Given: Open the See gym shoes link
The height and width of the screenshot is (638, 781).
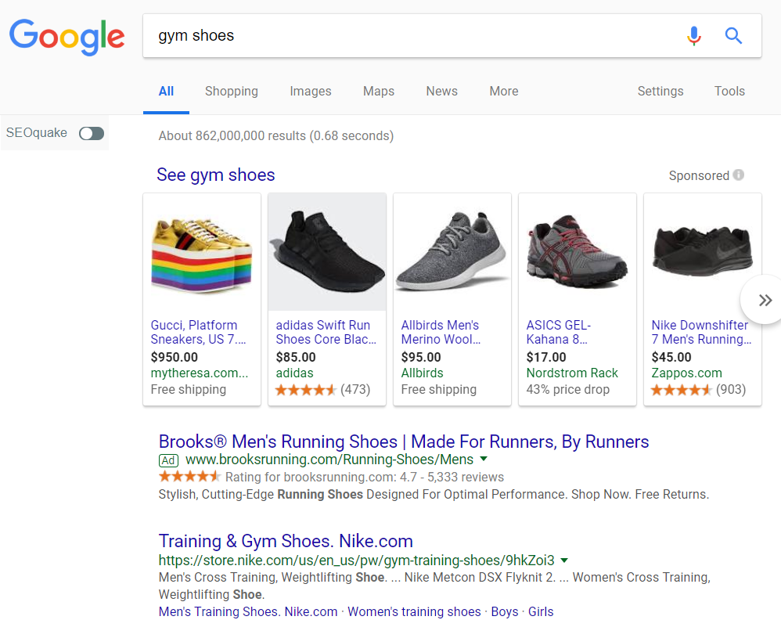Looking at the screenshot, I should (215, 175).
